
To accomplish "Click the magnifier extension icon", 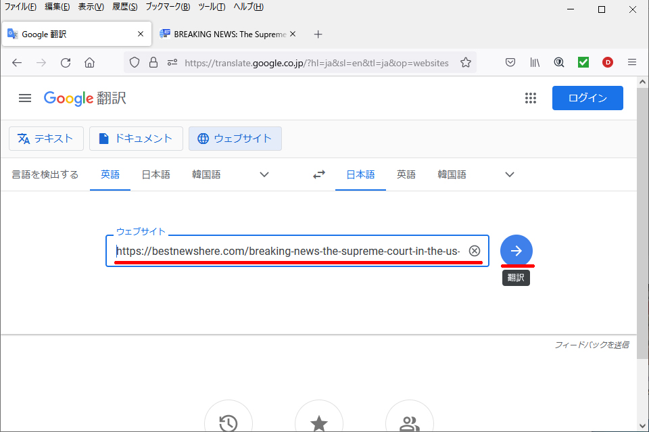I will coord(559,62).
